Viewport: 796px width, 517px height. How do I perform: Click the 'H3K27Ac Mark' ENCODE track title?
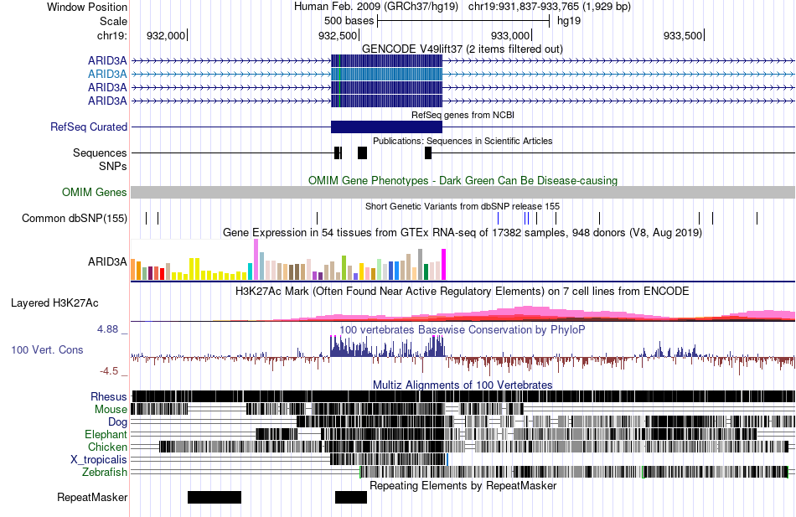[x=463, y=292]
